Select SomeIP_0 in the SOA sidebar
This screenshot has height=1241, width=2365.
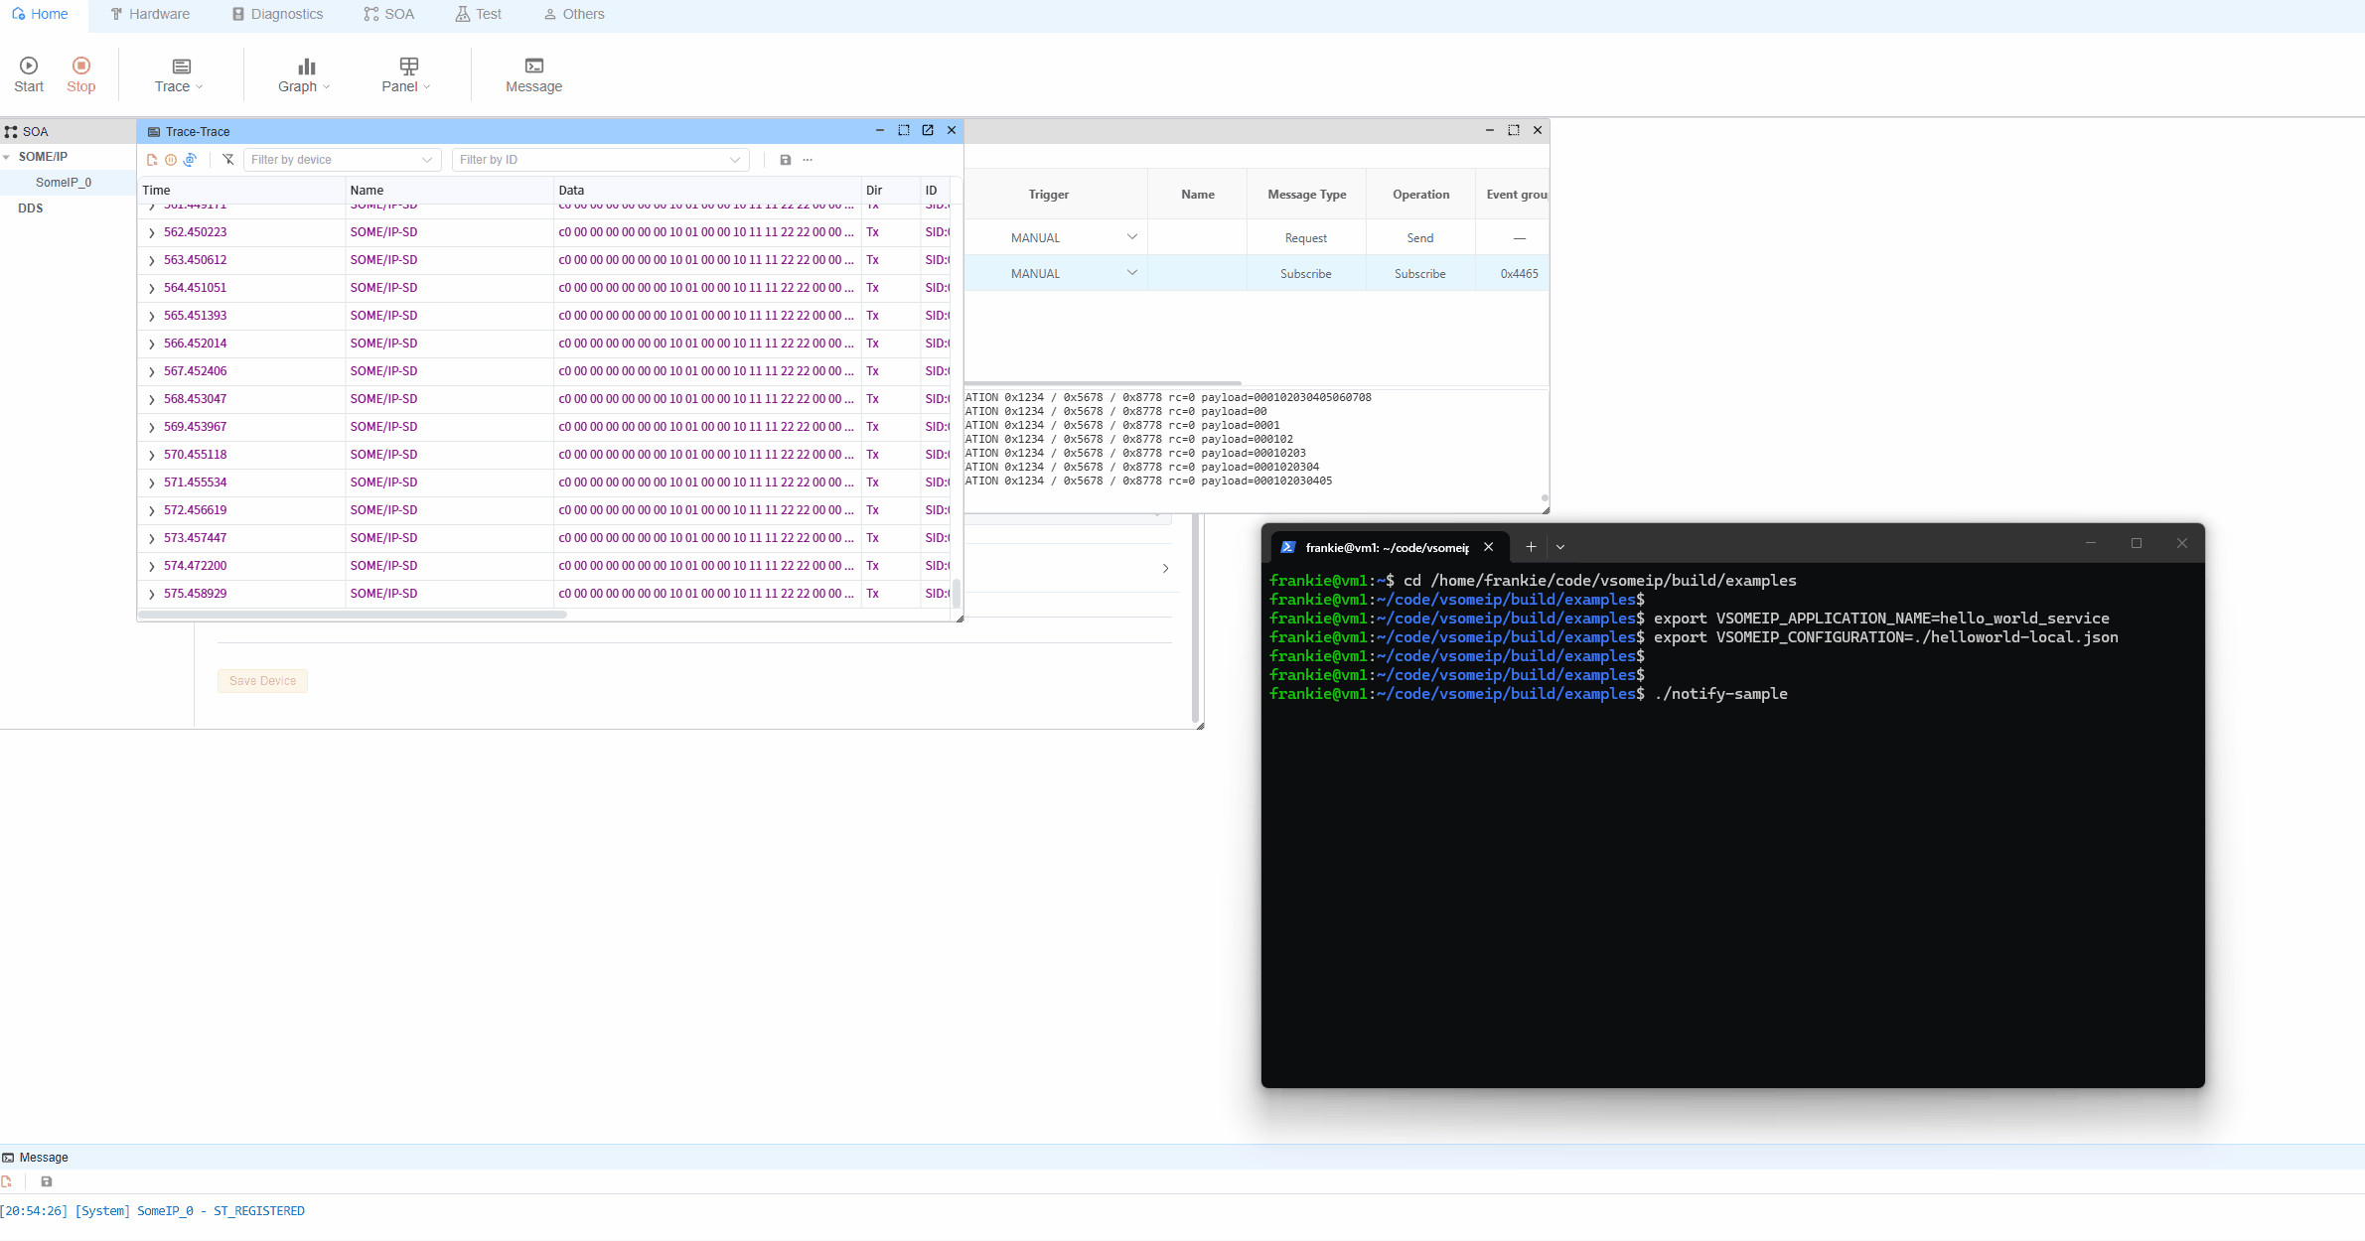pos(65,182)
